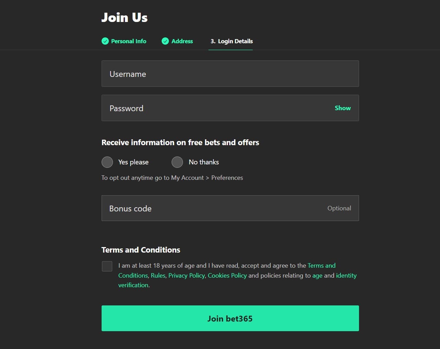Choose the No thanks radio option

(177, 162)
